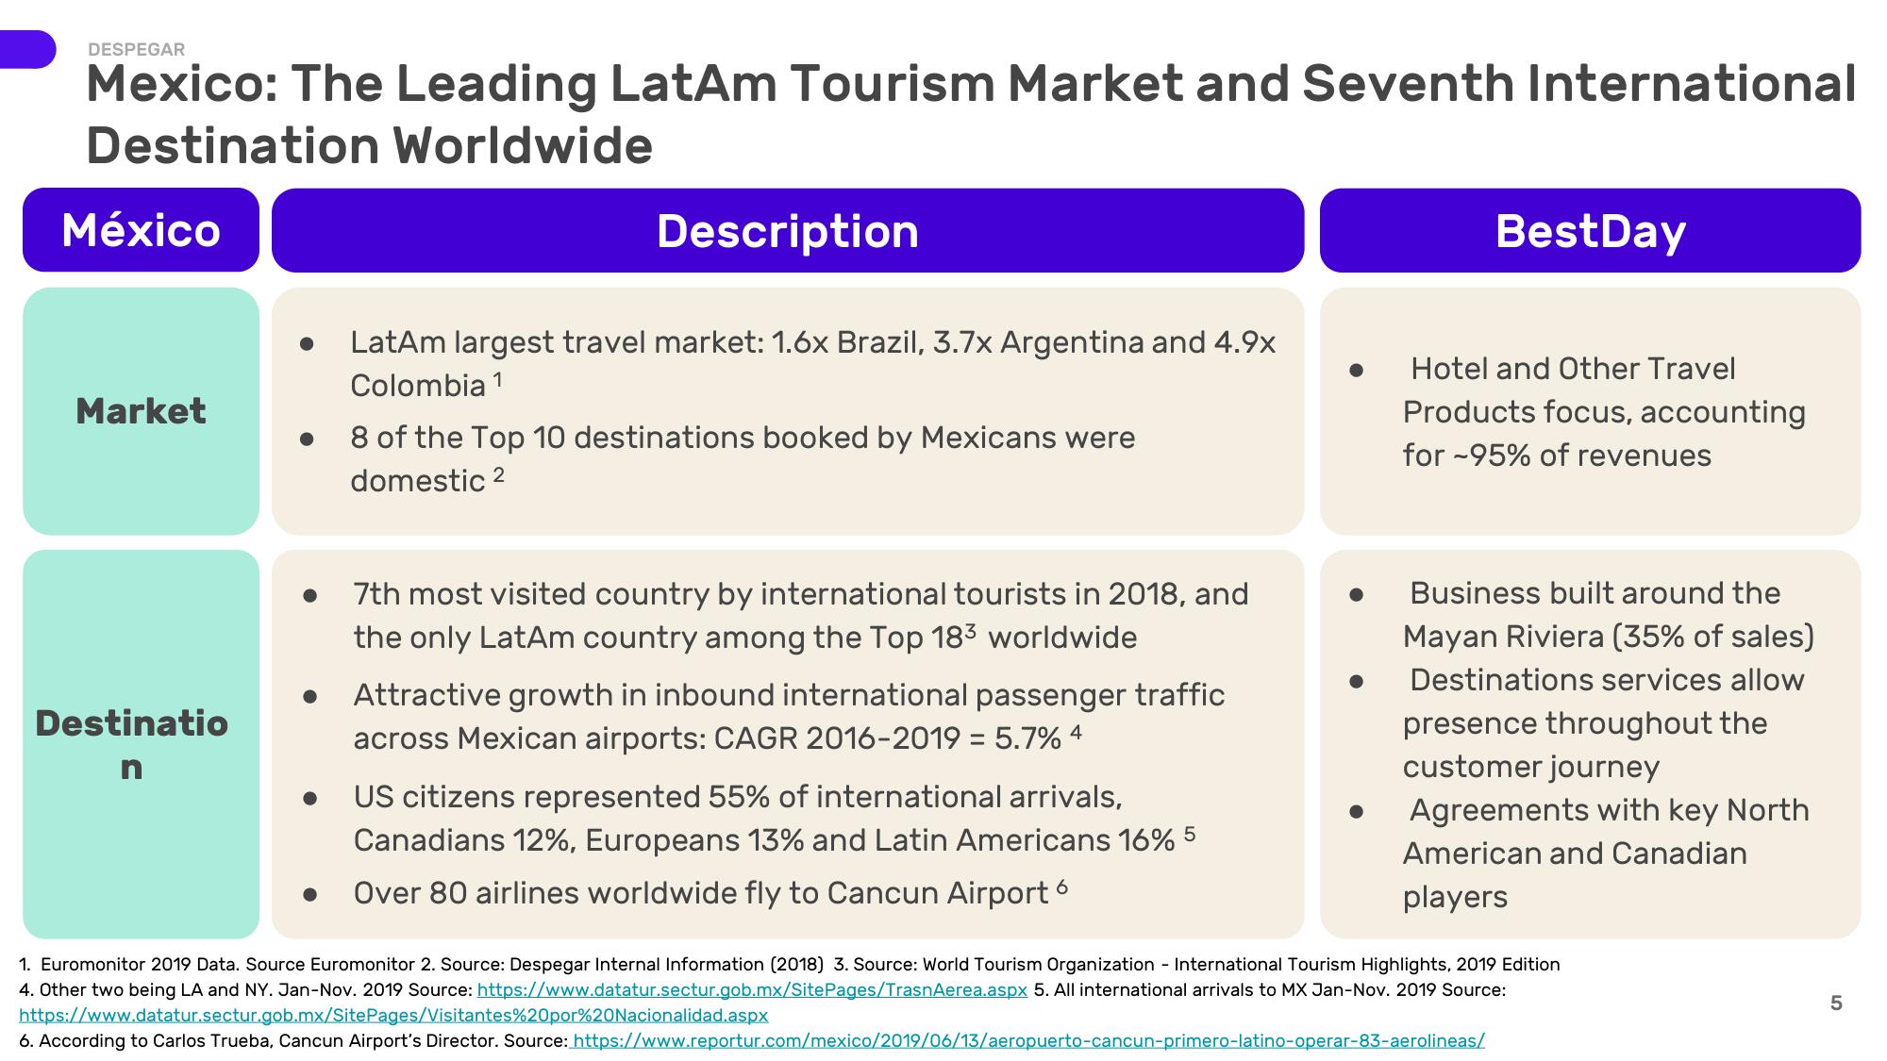Image resolution: width=1887 pixels, height=1061 pixels.
Task: Click the '8 of the Top 10 destinations' bullet
Action: pos(743,458)
